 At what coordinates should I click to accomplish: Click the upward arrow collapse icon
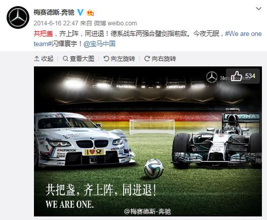[x=36, y=58]
